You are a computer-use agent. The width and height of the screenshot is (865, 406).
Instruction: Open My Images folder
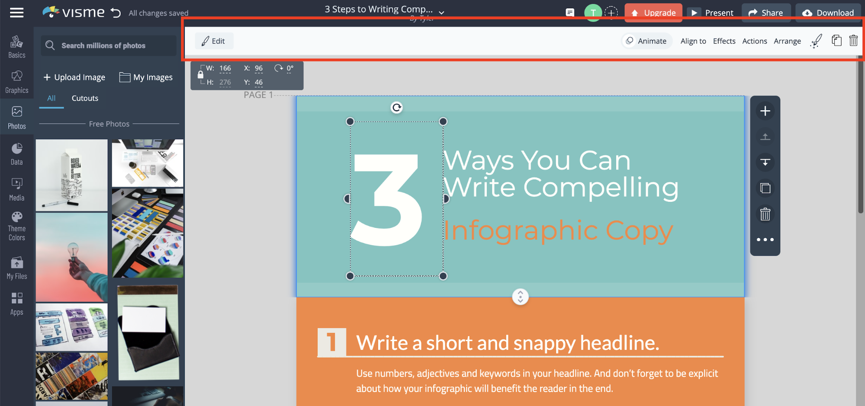pos(146,77)
